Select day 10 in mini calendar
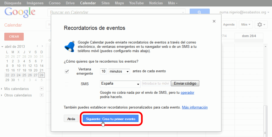The image size is (272, 137). pyautogui.click(x=19, y=66)
